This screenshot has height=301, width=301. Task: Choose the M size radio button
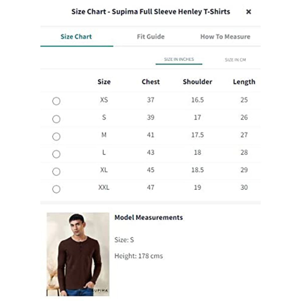click(56, 136)
